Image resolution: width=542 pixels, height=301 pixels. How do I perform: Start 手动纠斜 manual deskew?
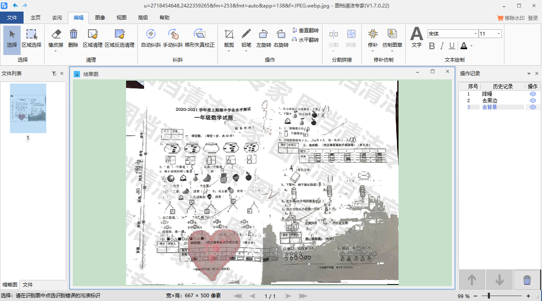(x=173, y=40)
